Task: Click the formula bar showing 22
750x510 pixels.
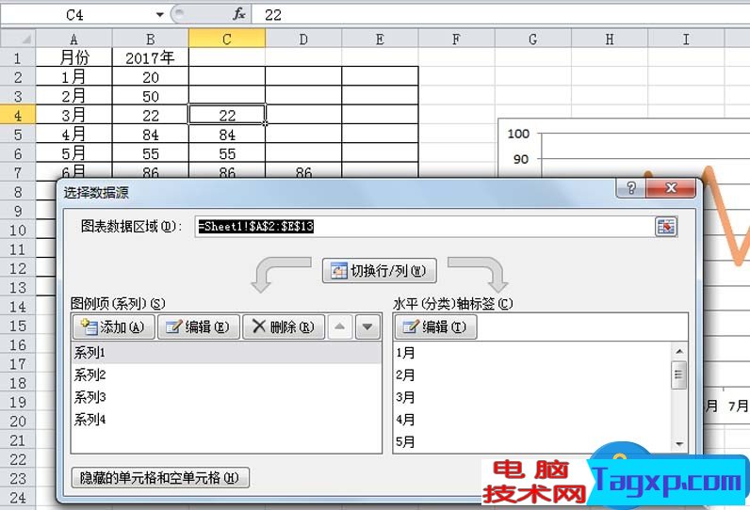Action: click(499, 15)
